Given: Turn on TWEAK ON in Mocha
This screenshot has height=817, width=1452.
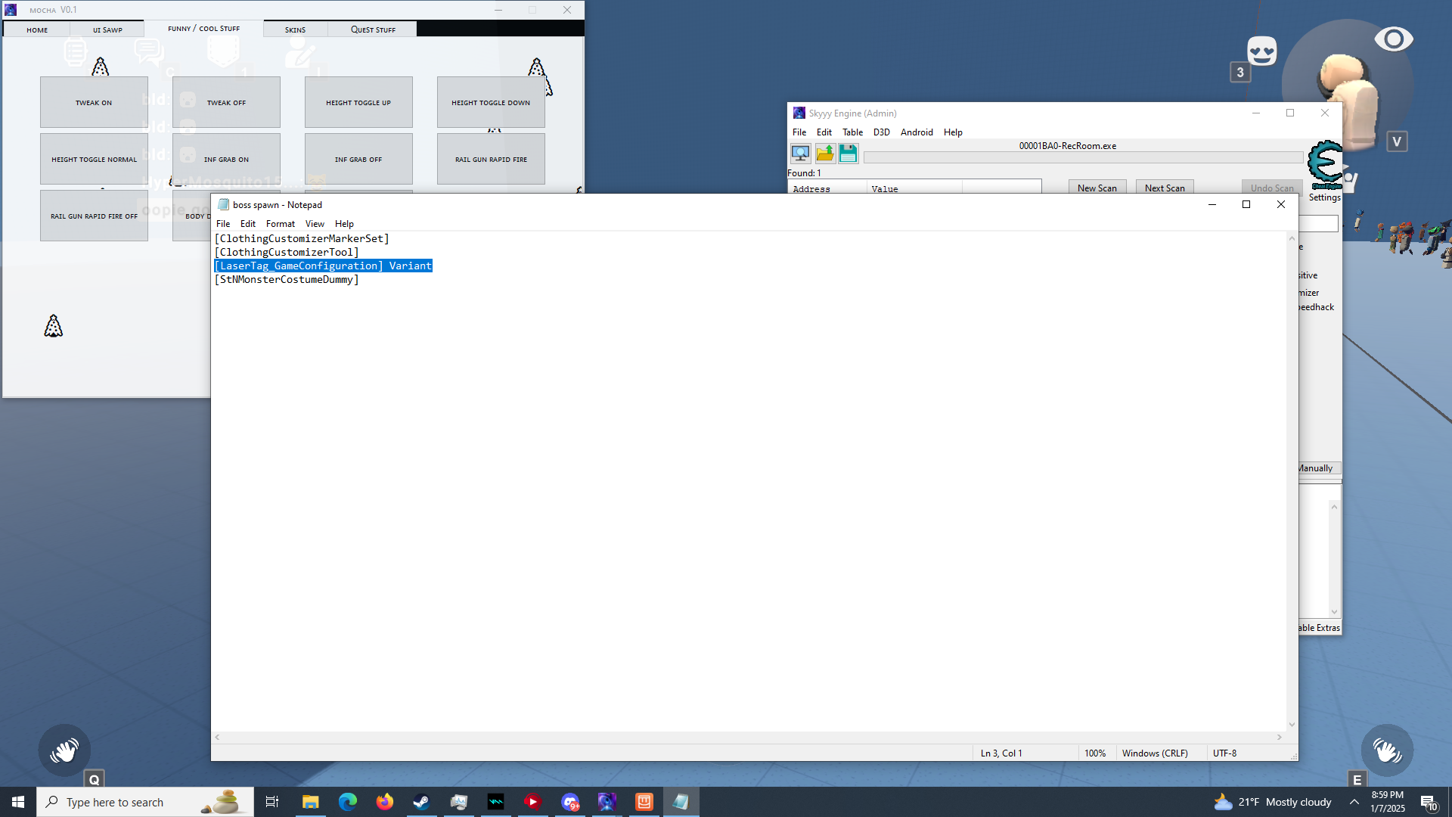Looking at the screenshot, I should [94, 102].
